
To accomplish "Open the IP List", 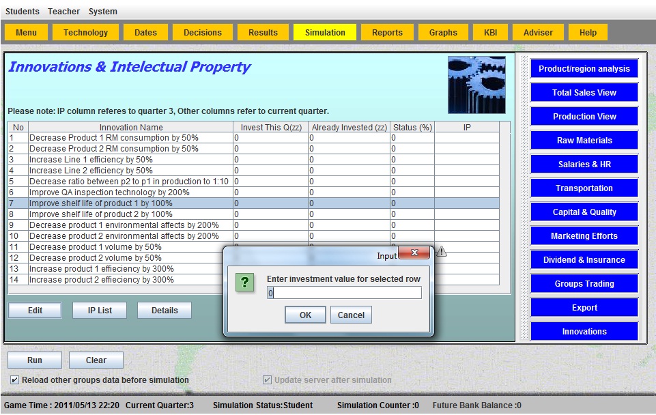I will tap(100, 310).
